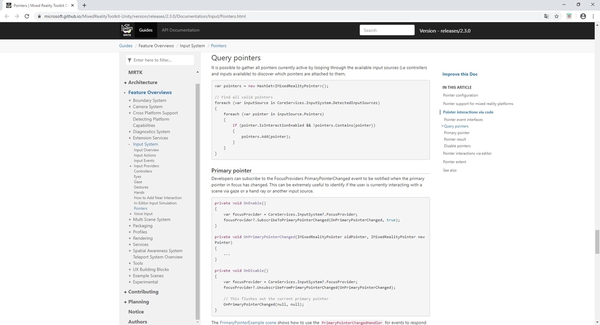Jump to Disable pointers section

(457, 145)
